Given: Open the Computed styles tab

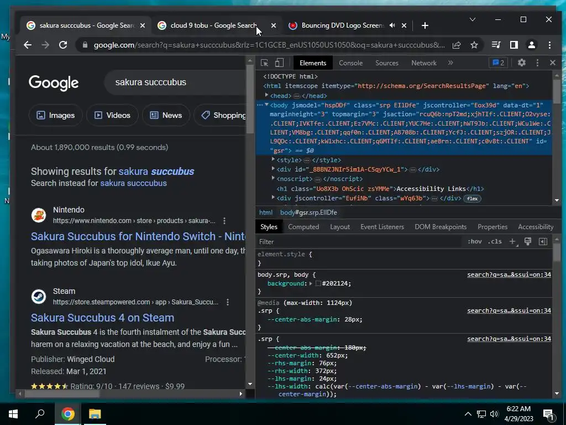Looking at the screenshot, I should [x=303, y=227].
